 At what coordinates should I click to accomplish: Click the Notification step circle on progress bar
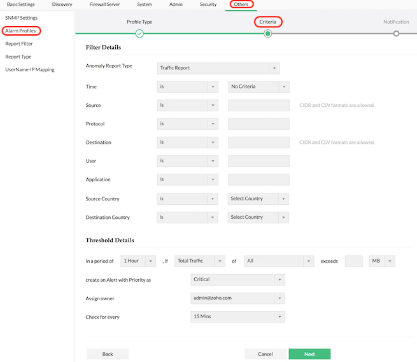point(396,34)
